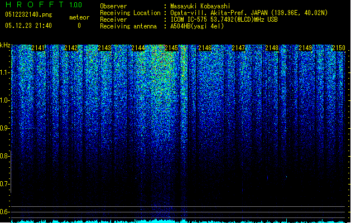Screen dimensions: 351x223
Task: Click time marker 2149
Action: [x=305, y=48]
